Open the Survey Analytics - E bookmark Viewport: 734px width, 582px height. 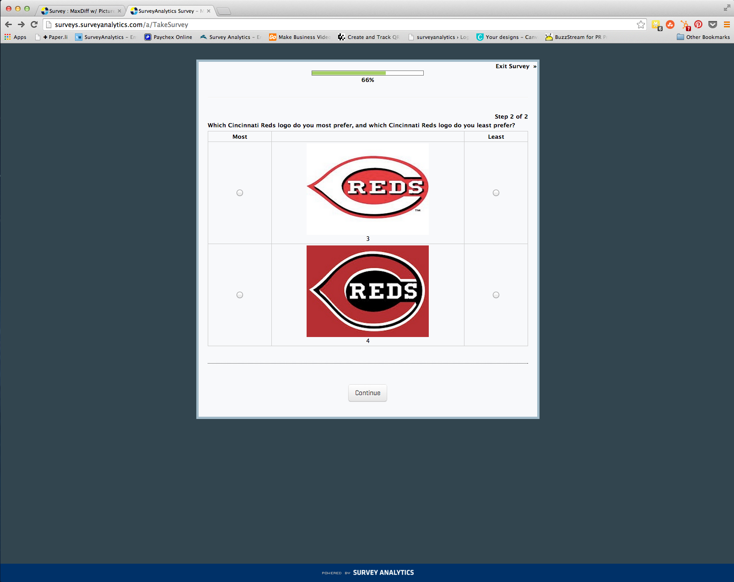click(x=231, y=37)
